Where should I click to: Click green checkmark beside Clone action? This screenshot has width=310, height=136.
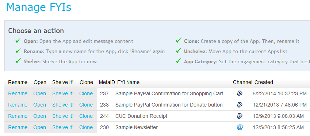pos(179,40)
